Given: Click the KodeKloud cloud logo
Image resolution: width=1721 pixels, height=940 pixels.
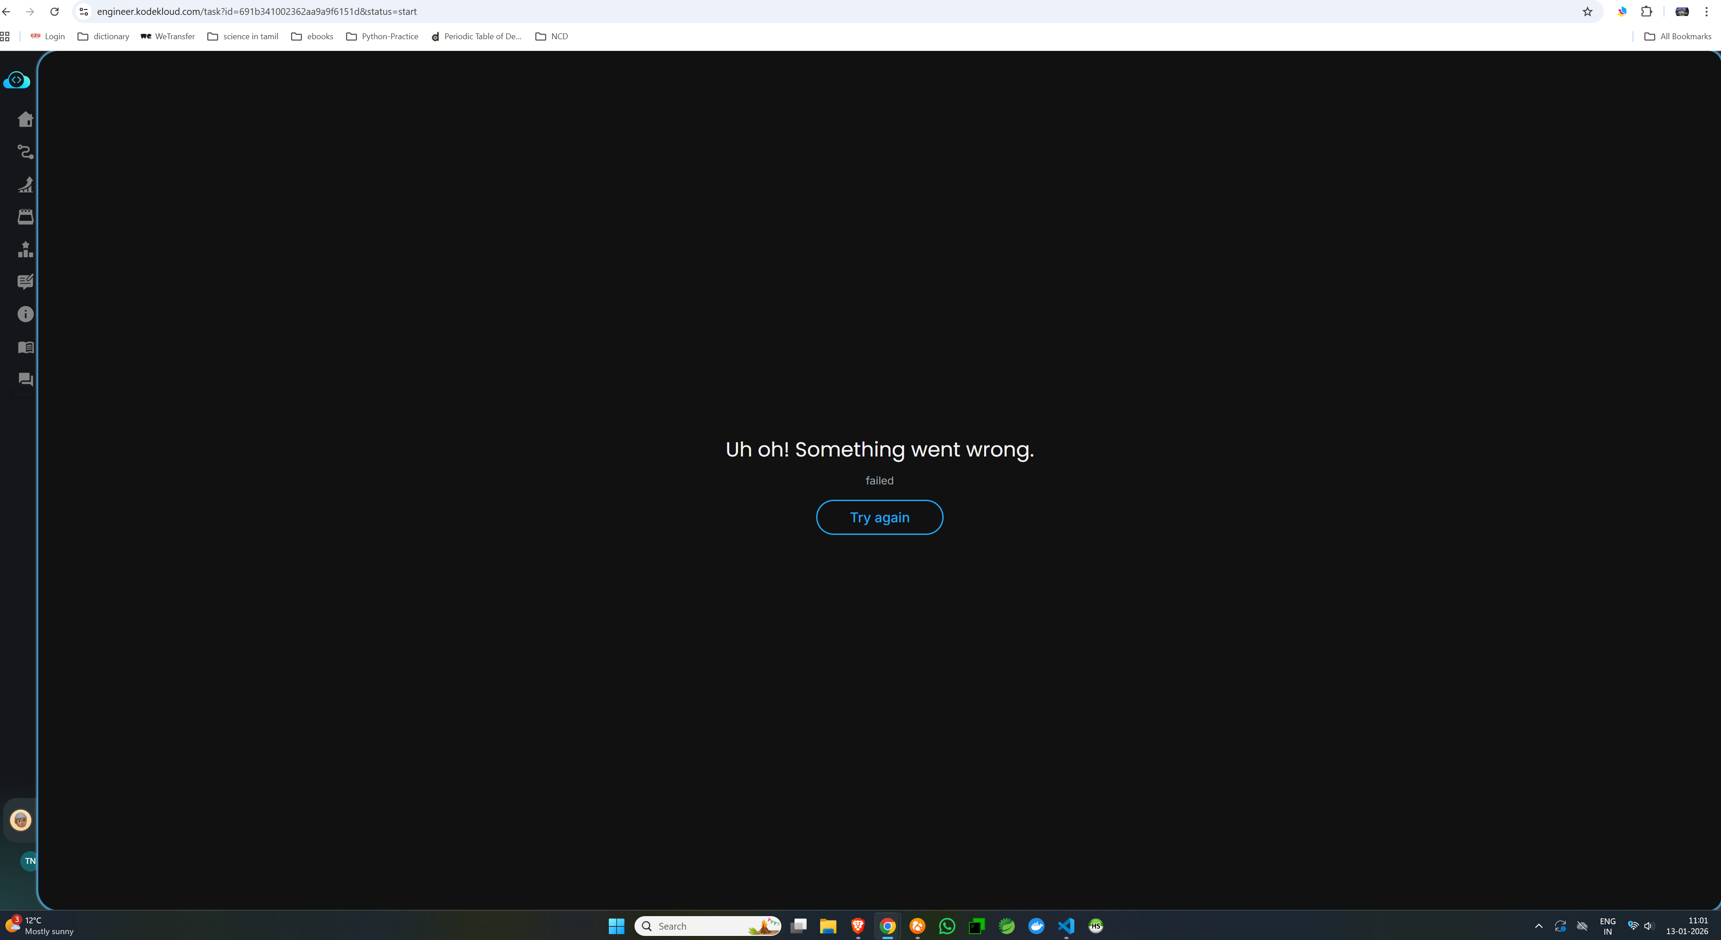Looking at the screenshot, I should point(17,80).
